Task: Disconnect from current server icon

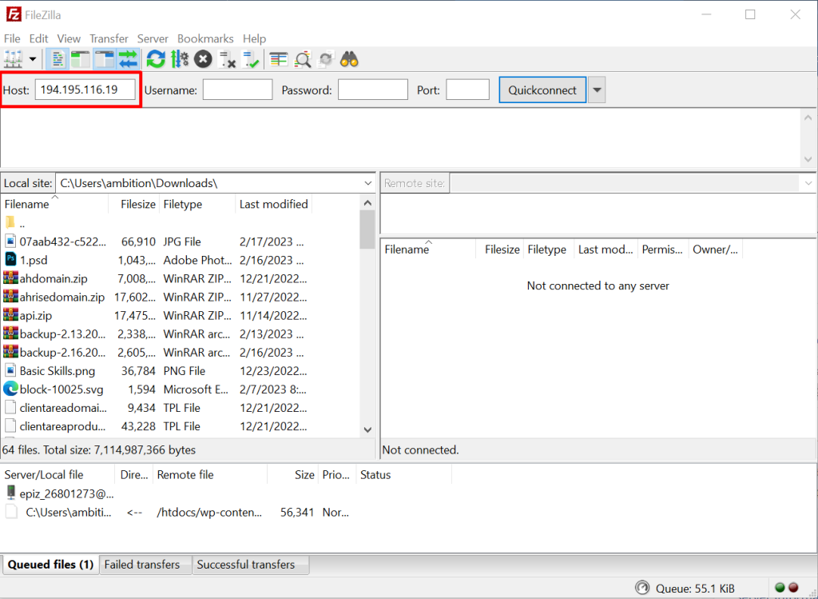Action: [x=227, y=59]
